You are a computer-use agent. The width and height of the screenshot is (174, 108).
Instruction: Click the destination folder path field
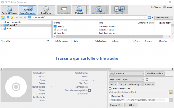point(138,92)
